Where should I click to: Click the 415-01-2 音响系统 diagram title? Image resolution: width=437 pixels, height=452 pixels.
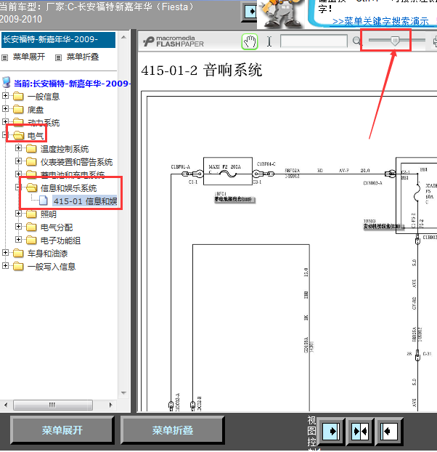coord(202,70)
